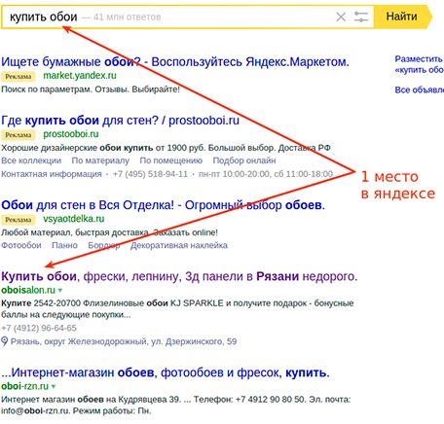444x424 pixels.
Task: Click the map pin icon near Рязань address
Action: (x=5, y=341)
